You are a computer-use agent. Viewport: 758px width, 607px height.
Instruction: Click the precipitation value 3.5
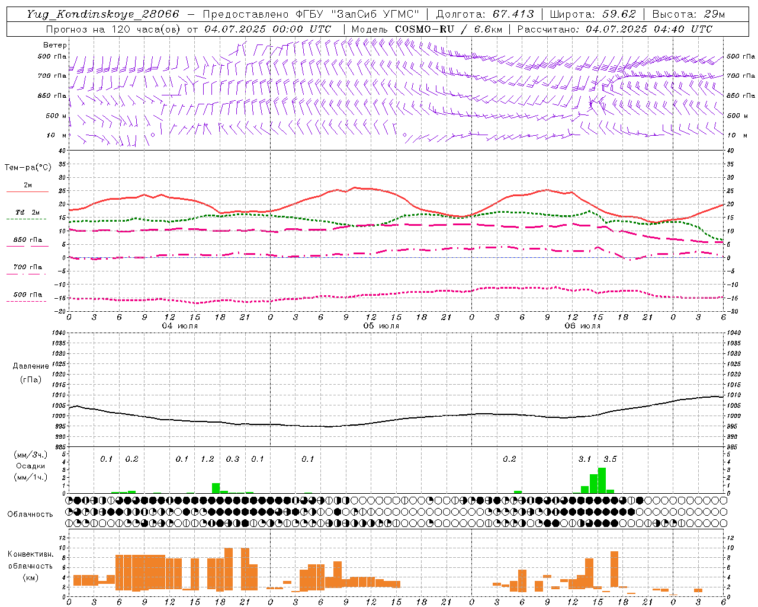[x=610, y=459]
